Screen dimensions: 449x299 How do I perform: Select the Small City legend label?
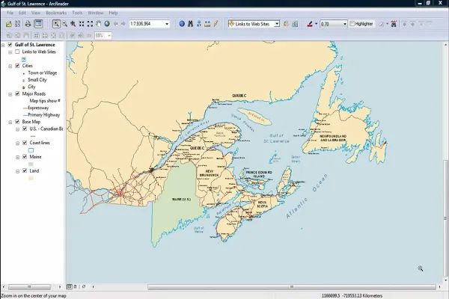pos(37,80)
